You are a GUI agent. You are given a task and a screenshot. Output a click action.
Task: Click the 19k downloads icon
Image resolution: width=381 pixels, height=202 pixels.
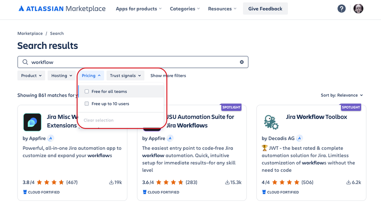[111, 182]
